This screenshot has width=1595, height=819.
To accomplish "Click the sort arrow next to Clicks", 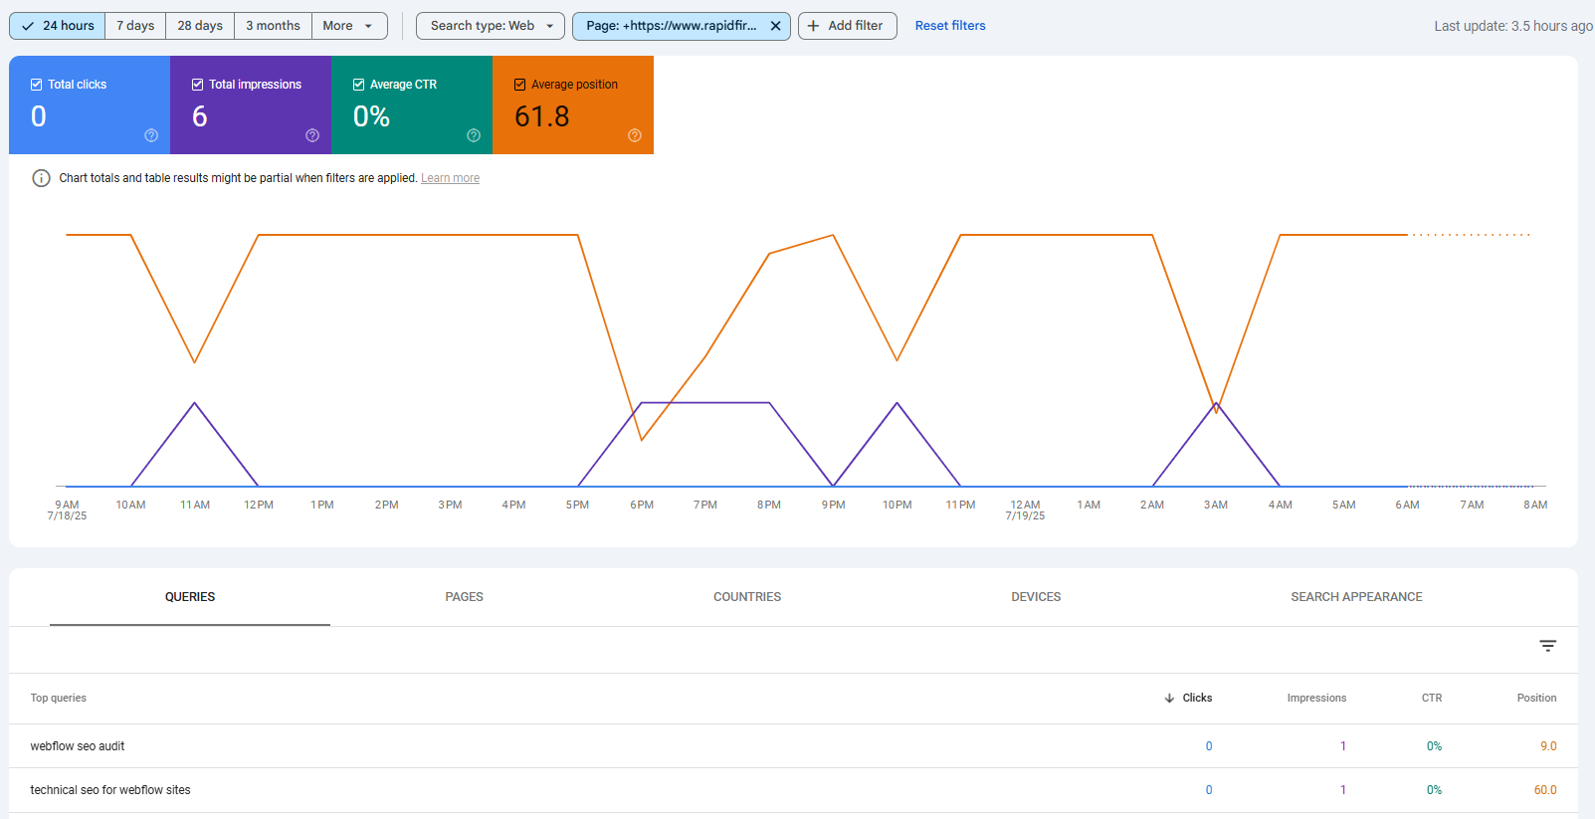I will (x=1169, y=699).
